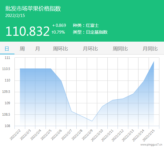Click the 2022/2/12 x-axis date label
Screen dimensions: 164x148
118,135
